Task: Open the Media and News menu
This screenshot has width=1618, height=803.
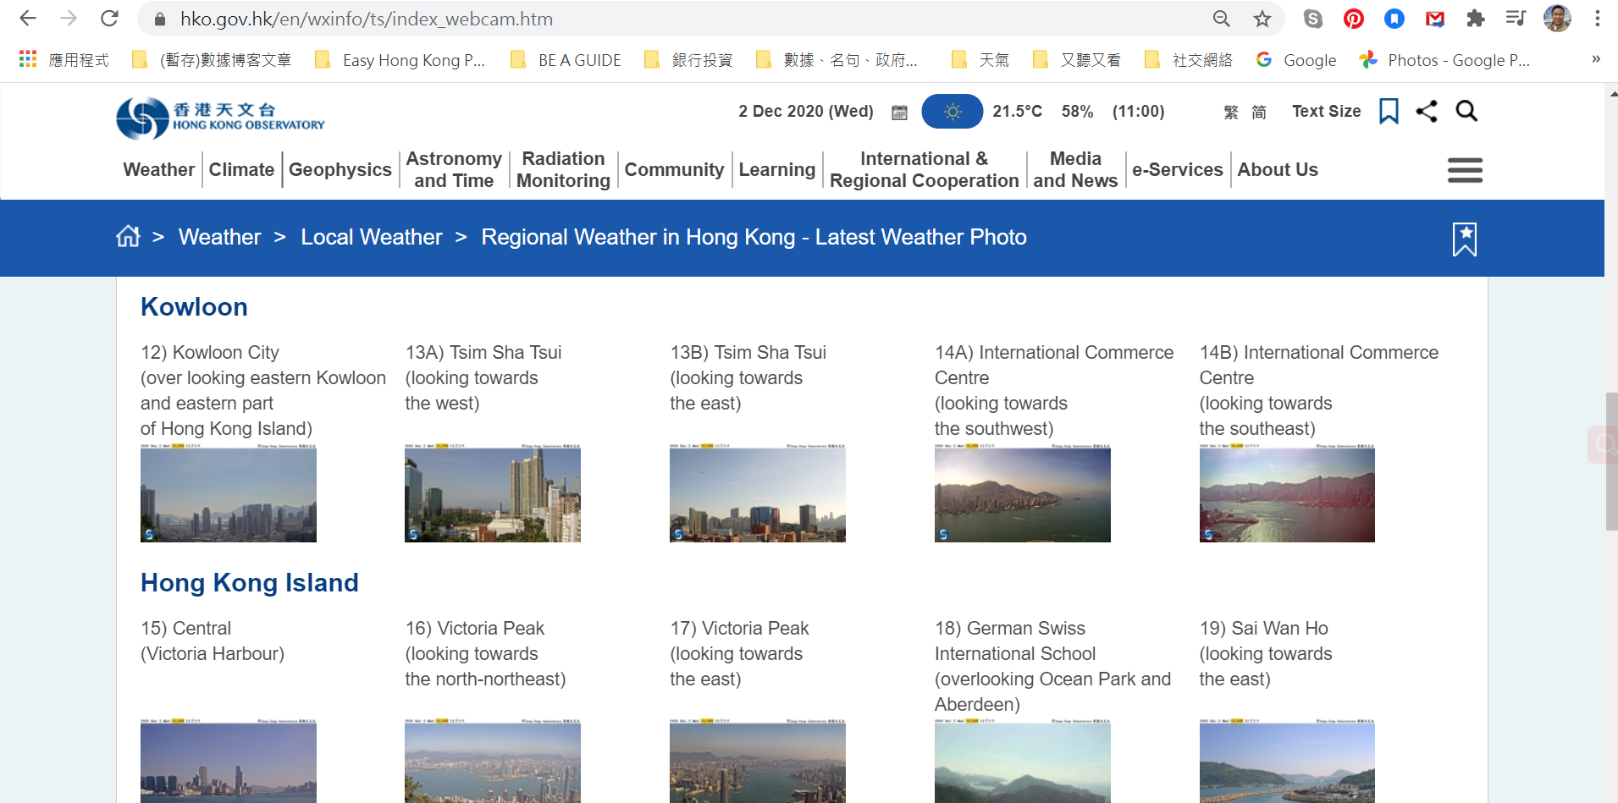Action: 1075,169
